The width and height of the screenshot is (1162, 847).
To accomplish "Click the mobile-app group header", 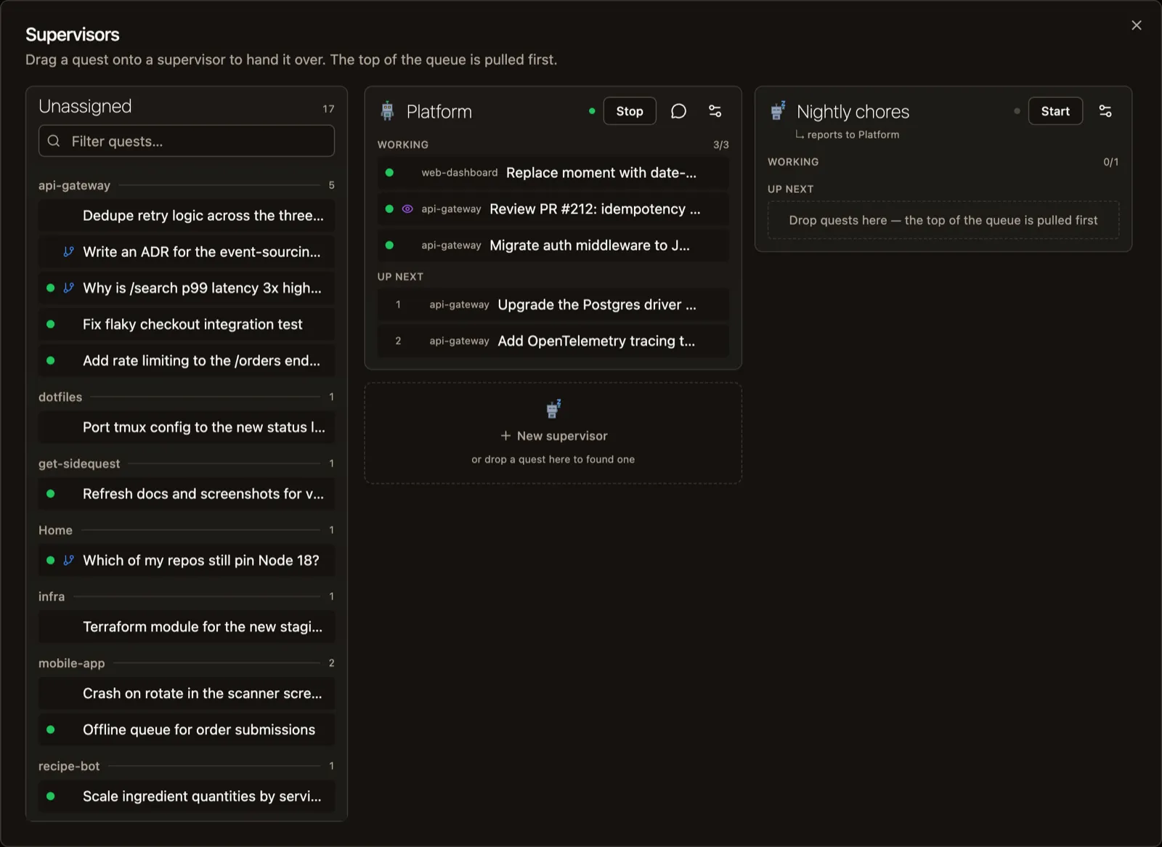I will 187,663.
